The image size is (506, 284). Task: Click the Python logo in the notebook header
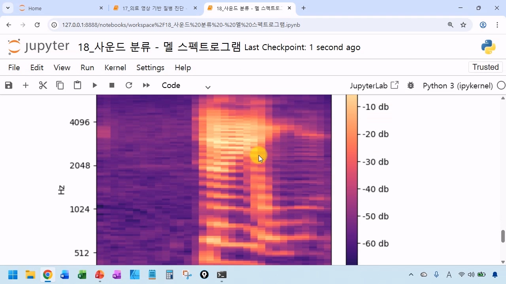[x=489, y=47]
